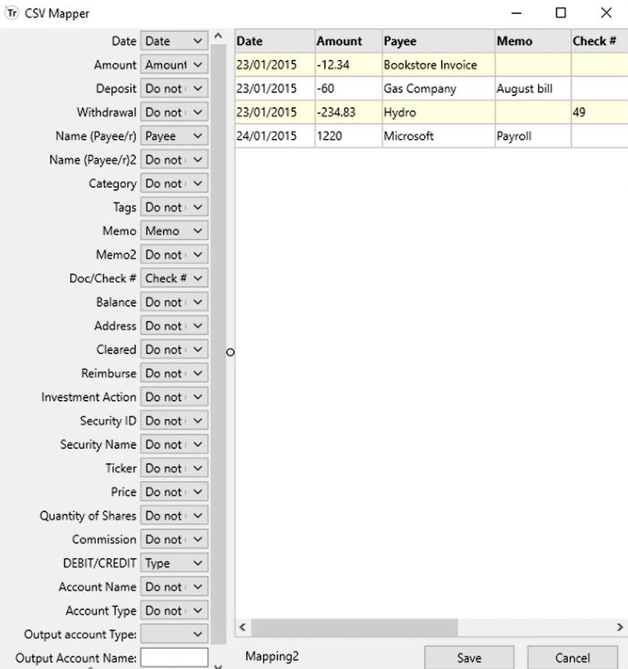628x669 pixels.
Task: Open the Amount mapping dropdown
Action: [x=174, y=65]
